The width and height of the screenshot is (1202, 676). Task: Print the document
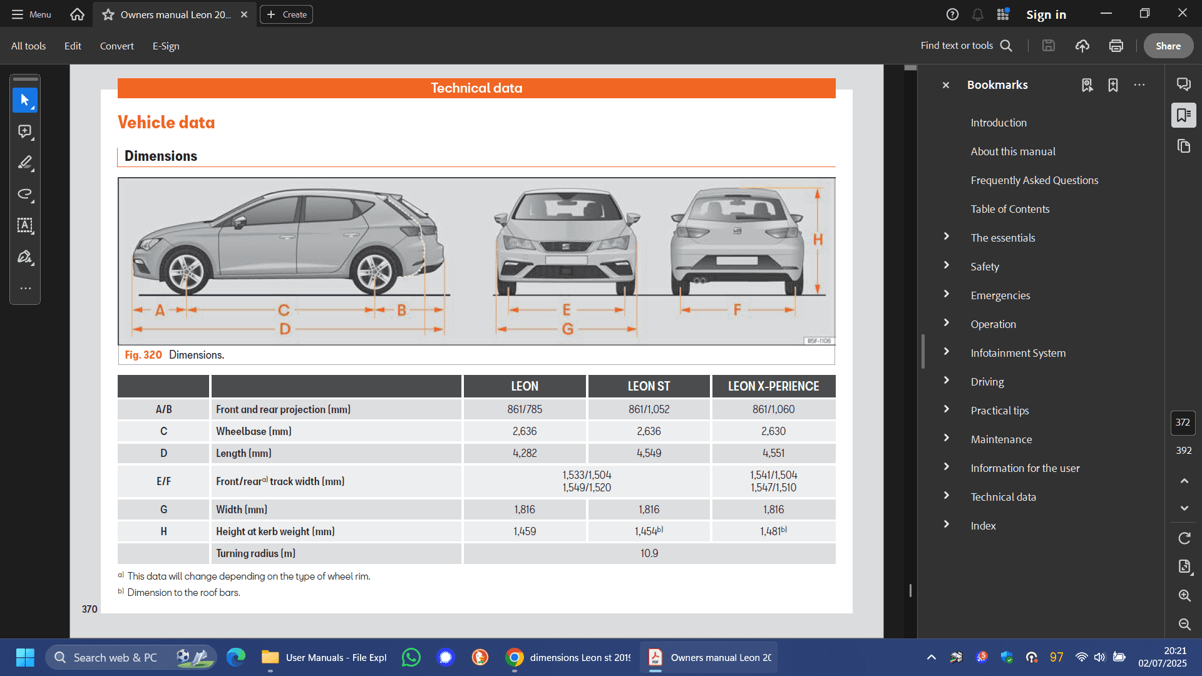[x=1116, y=46]
